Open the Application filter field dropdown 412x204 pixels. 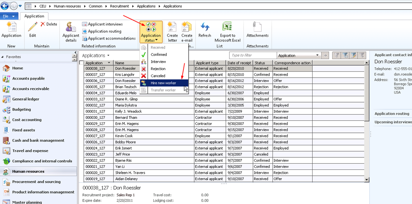coord(317,56)
